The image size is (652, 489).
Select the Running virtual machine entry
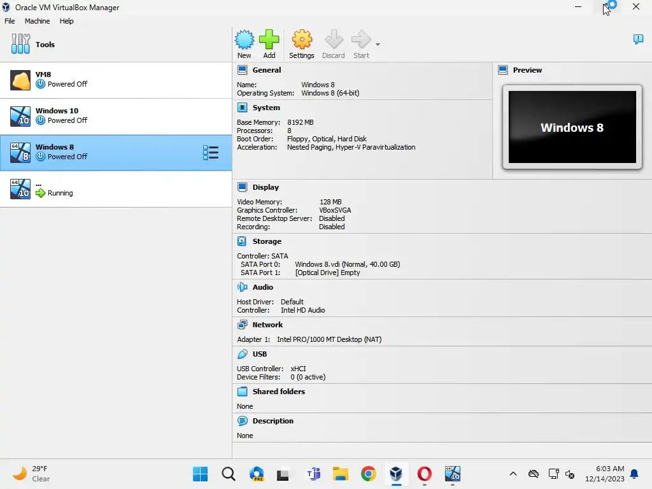pos(116,189)
